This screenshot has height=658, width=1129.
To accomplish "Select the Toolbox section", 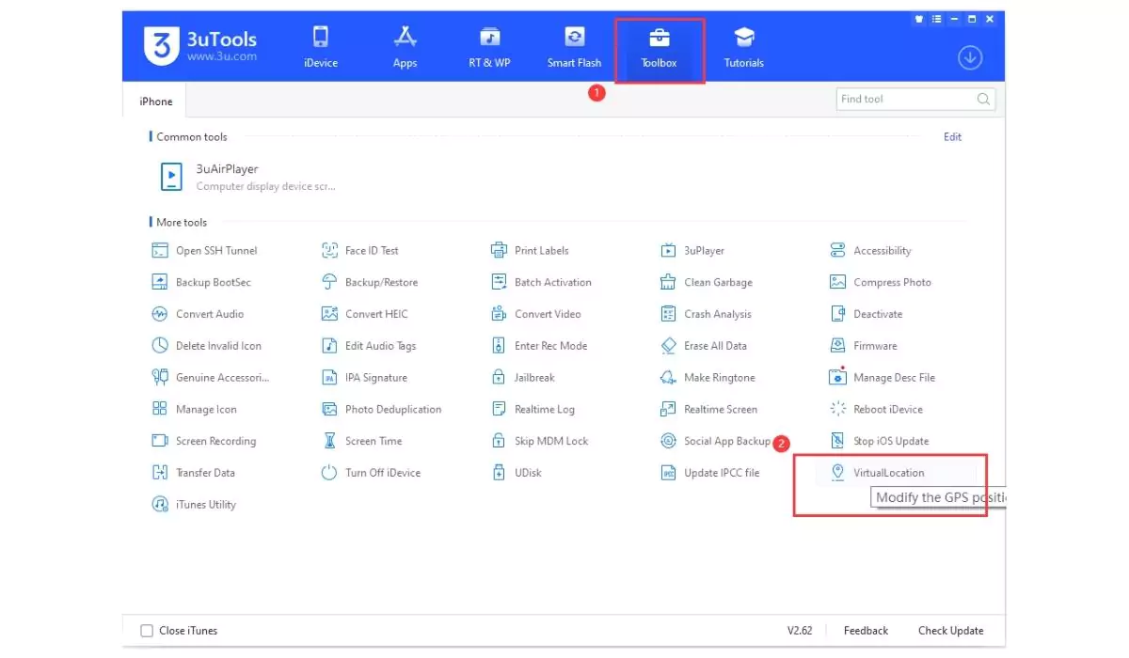I will pyautogui.click(x=659, y=46).
